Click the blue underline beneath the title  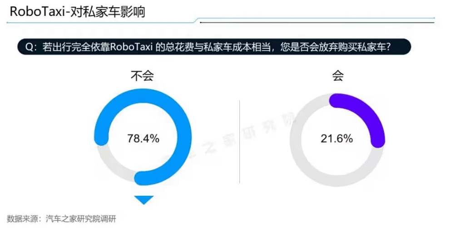101,22
